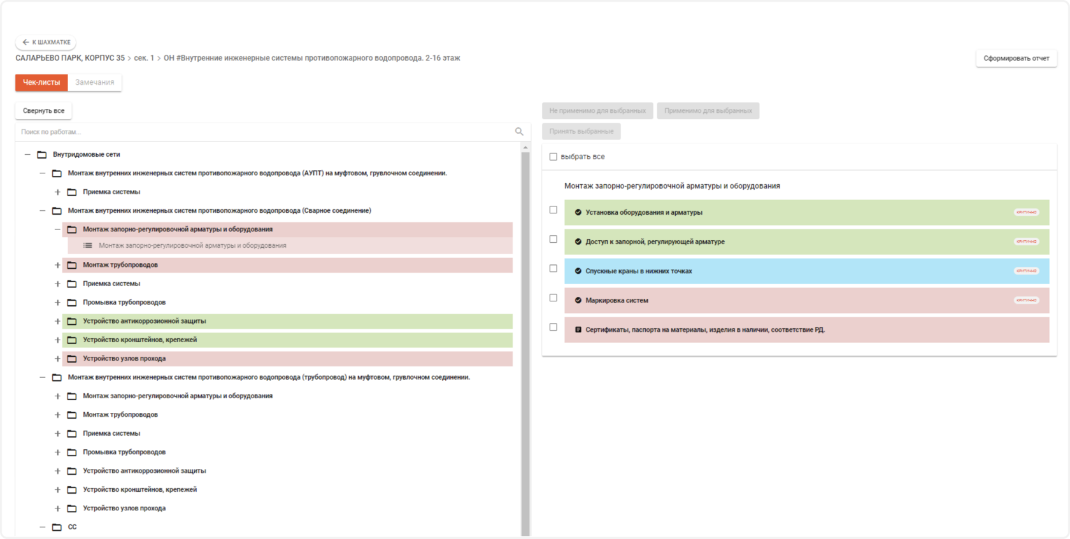Expand Устройство антикоррозионной защиты green folder
Viewport: 1070px width, 539px height.
[x=57, y=321]
